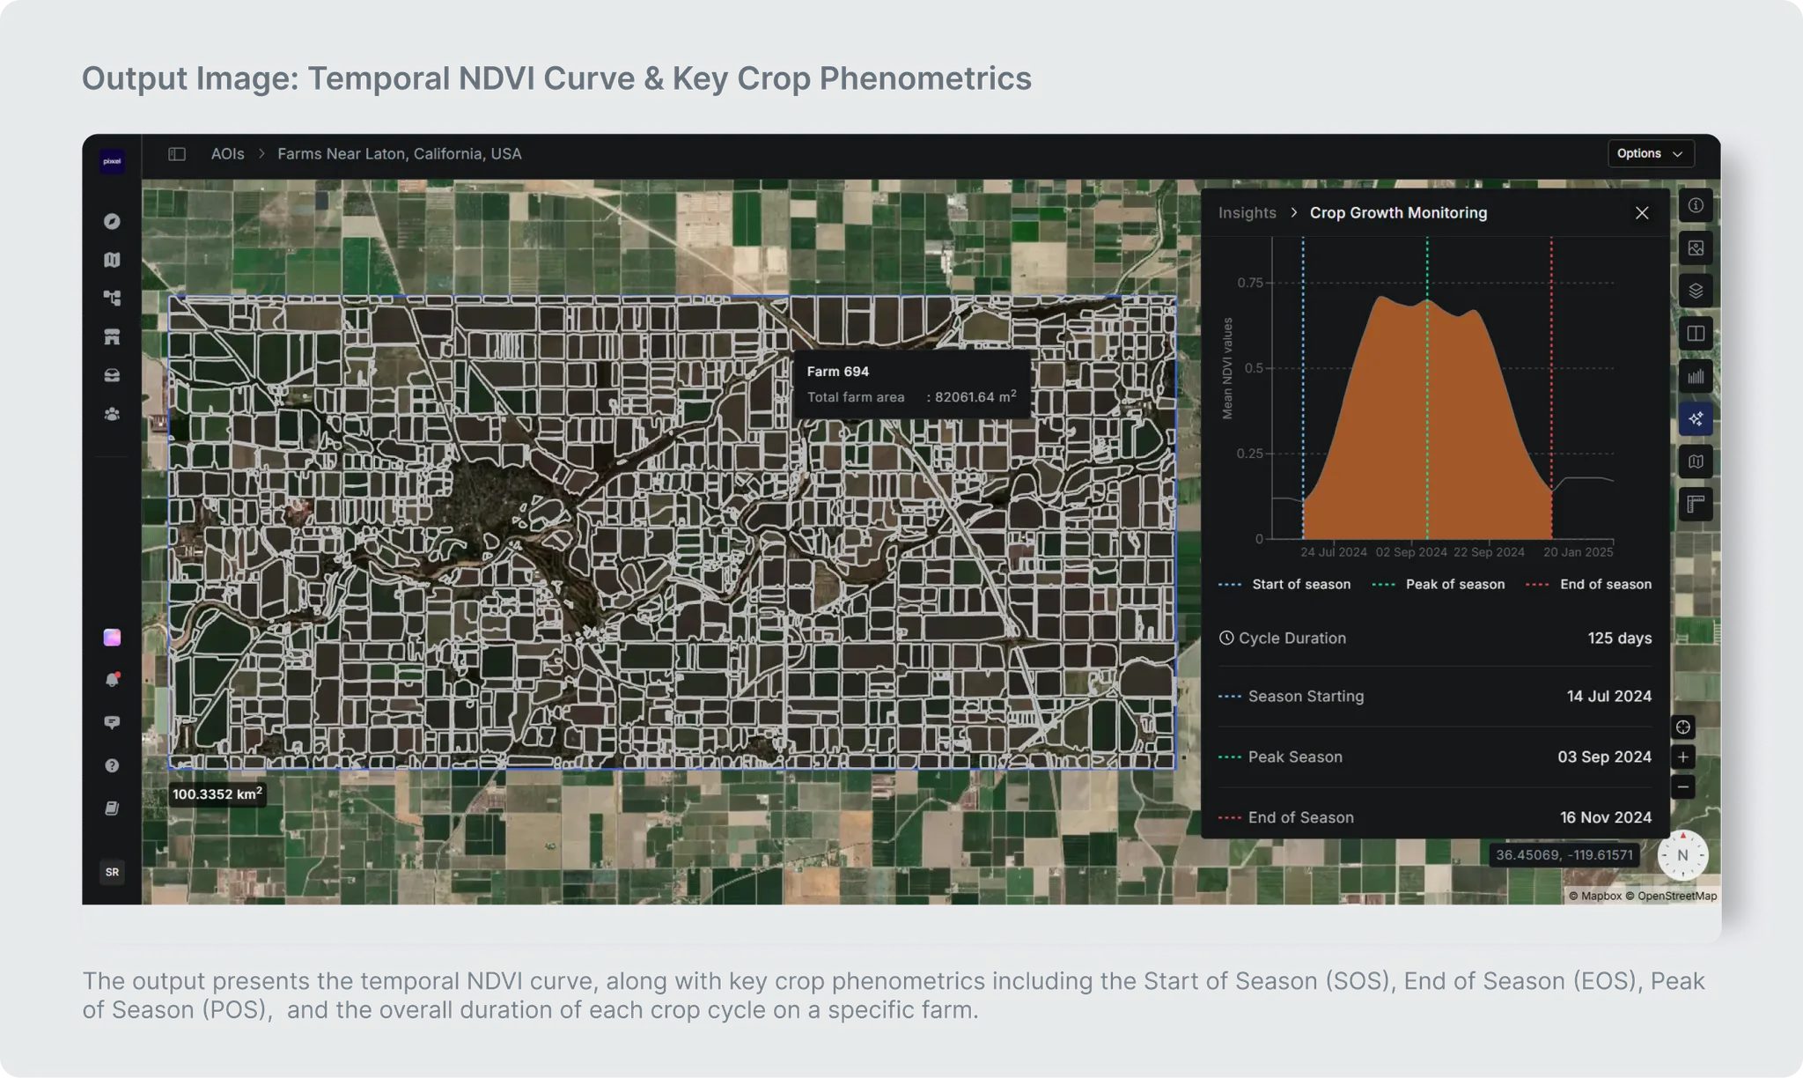Open the compass Explore icon in left sidebar

112,221
